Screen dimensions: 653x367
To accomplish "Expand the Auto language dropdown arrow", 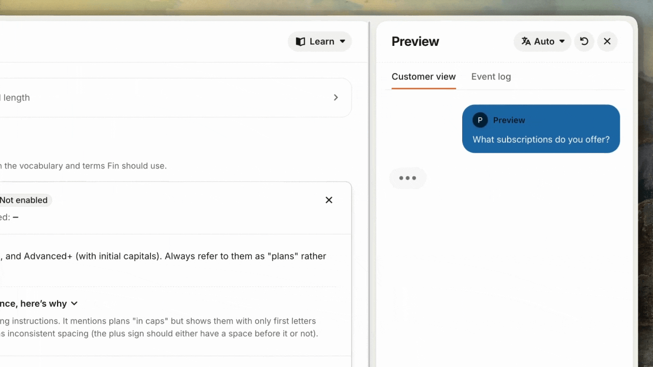I will [x=562, y=42].
